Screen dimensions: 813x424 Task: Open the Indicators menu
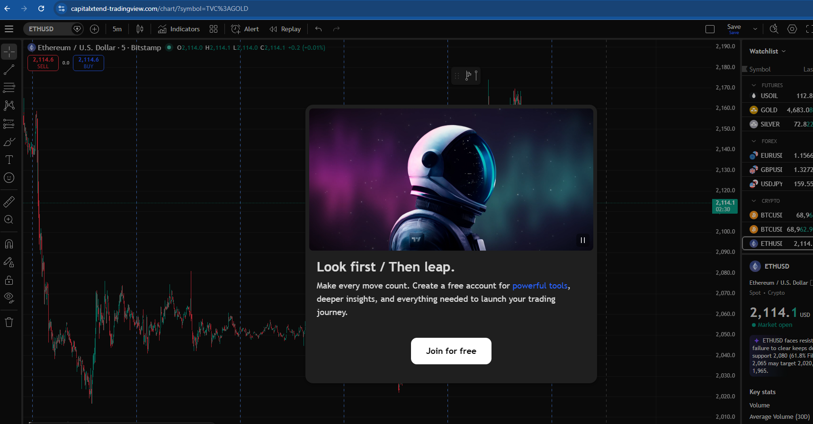pyautogui.click(x=179, y=29)
